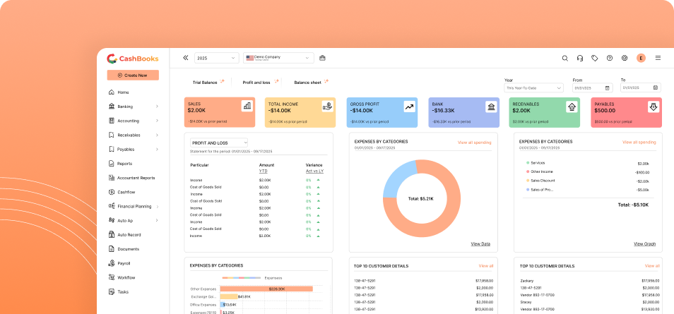Viewport: 674px width, 314px height.
Task: Click the Tasks icon in sidebar
Action: coord(112,291)
